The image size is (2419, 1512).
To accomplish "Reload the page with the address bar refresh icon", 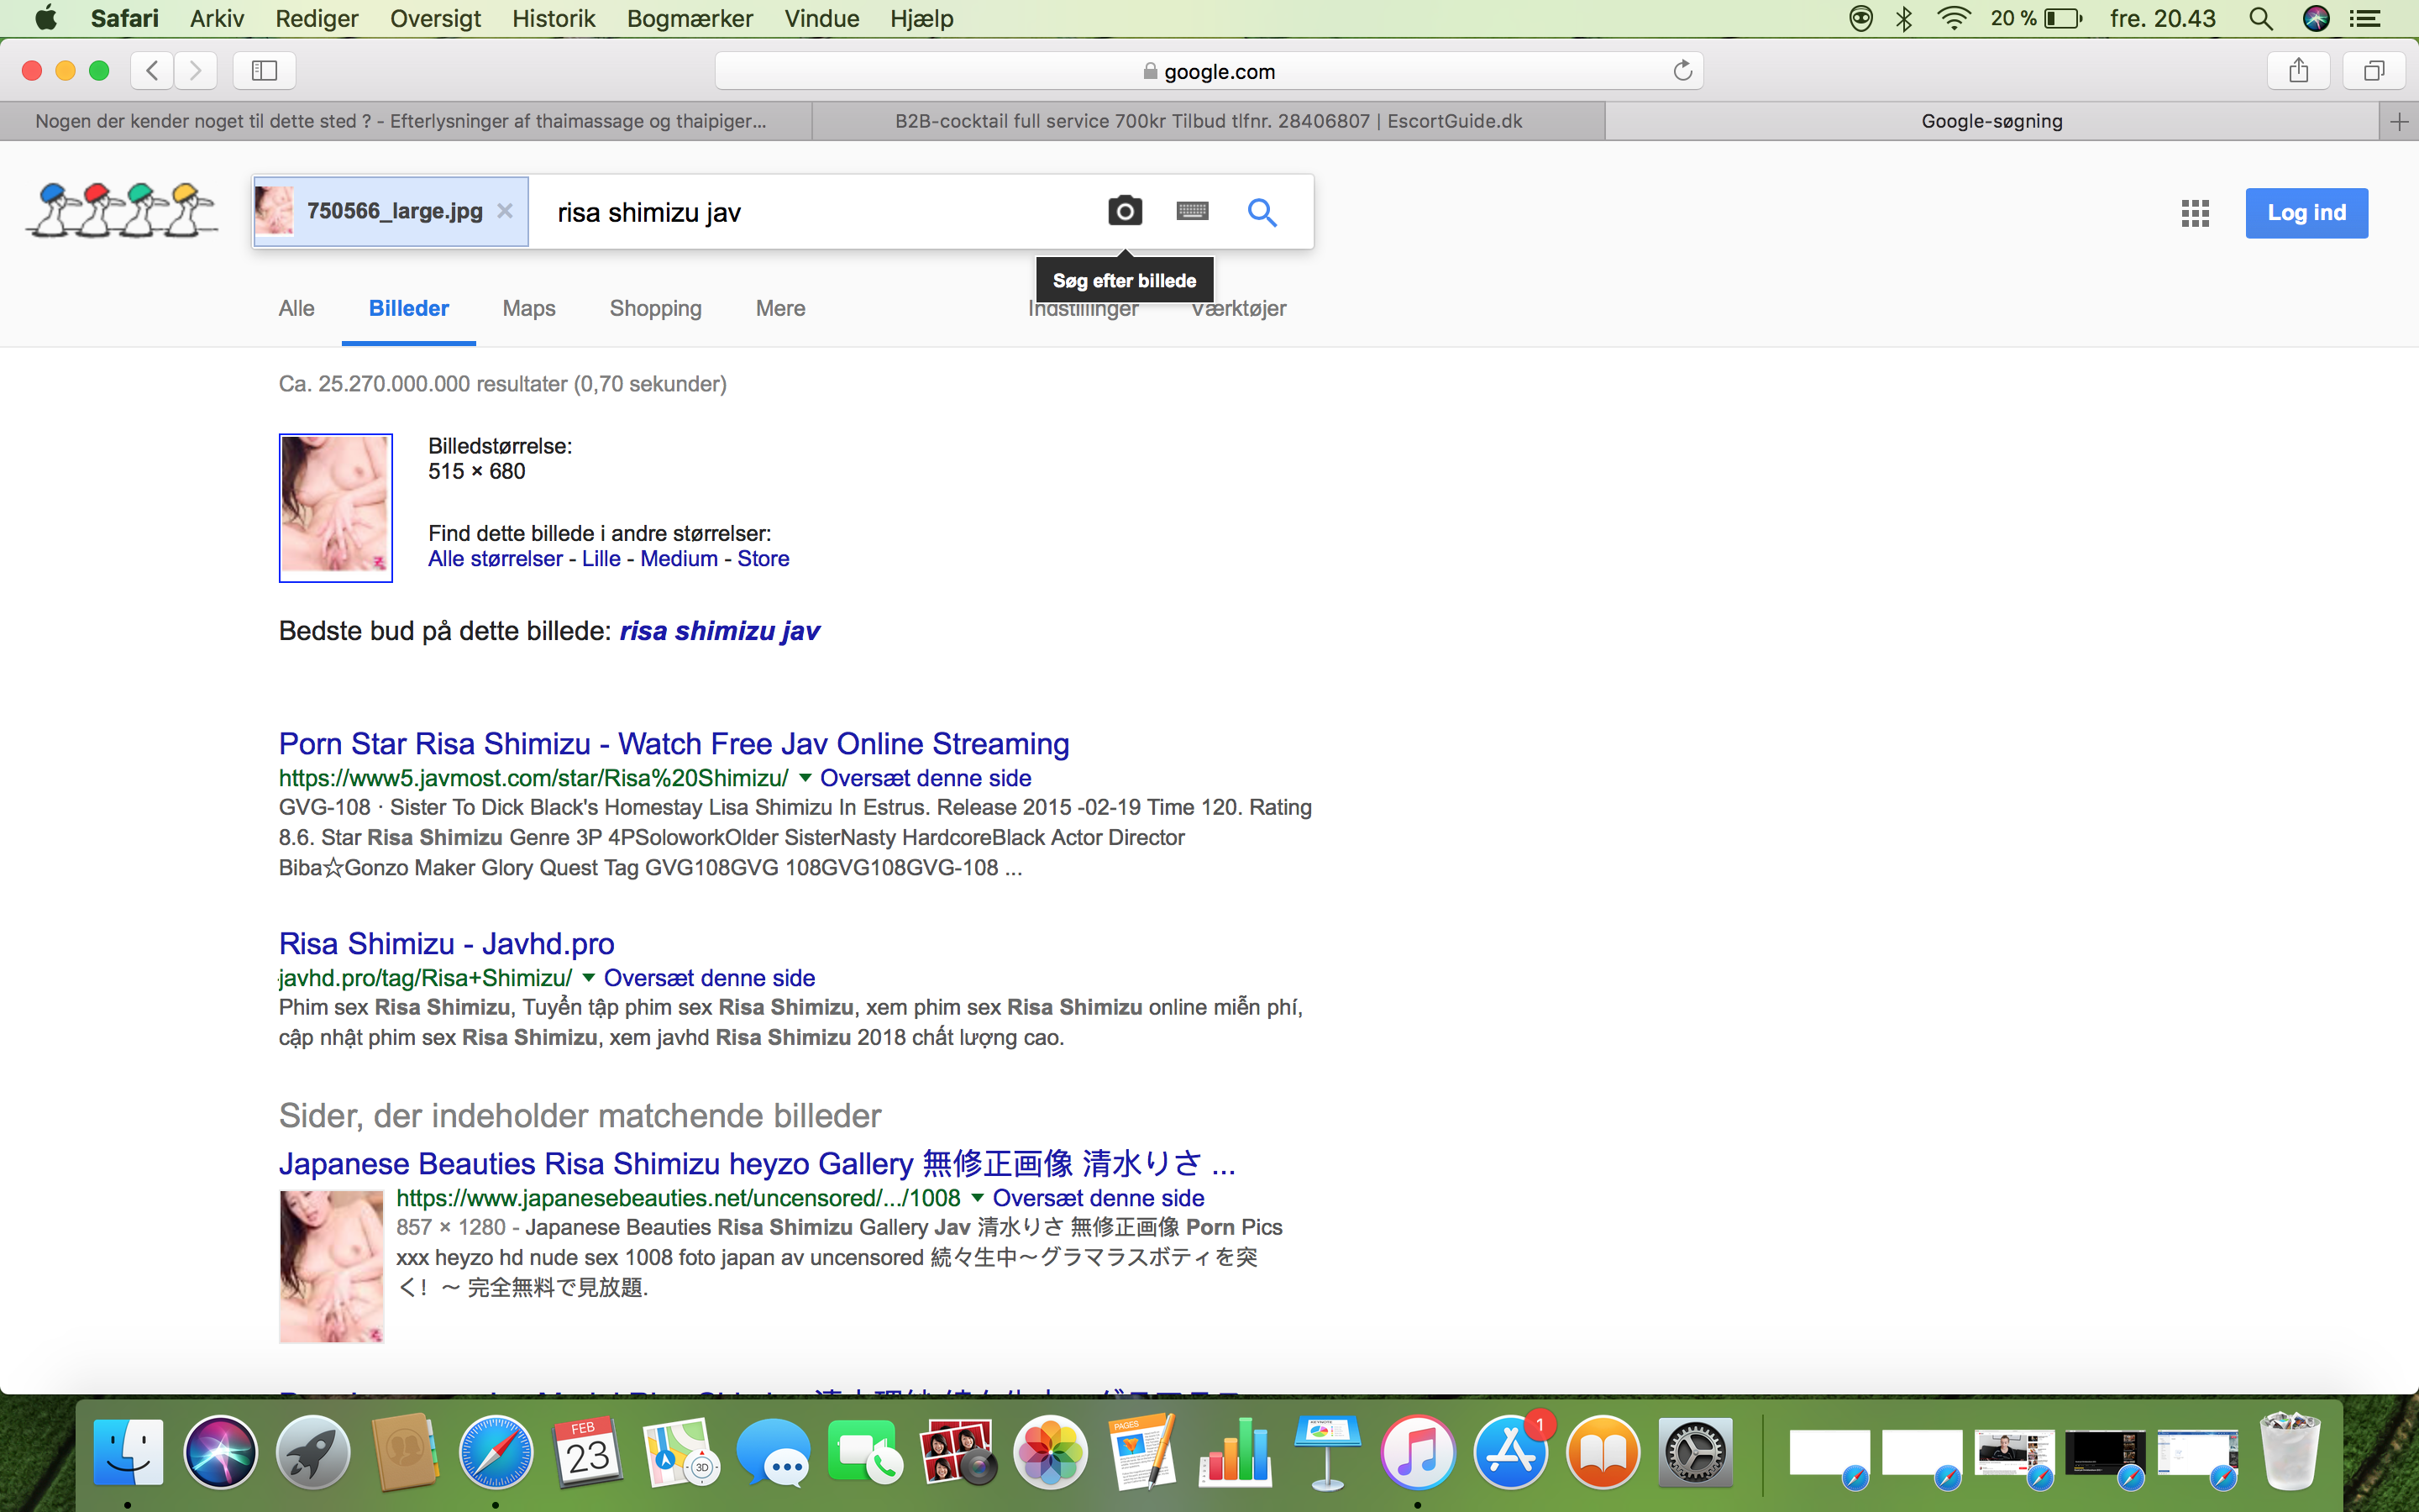I will coord(1682,70).
